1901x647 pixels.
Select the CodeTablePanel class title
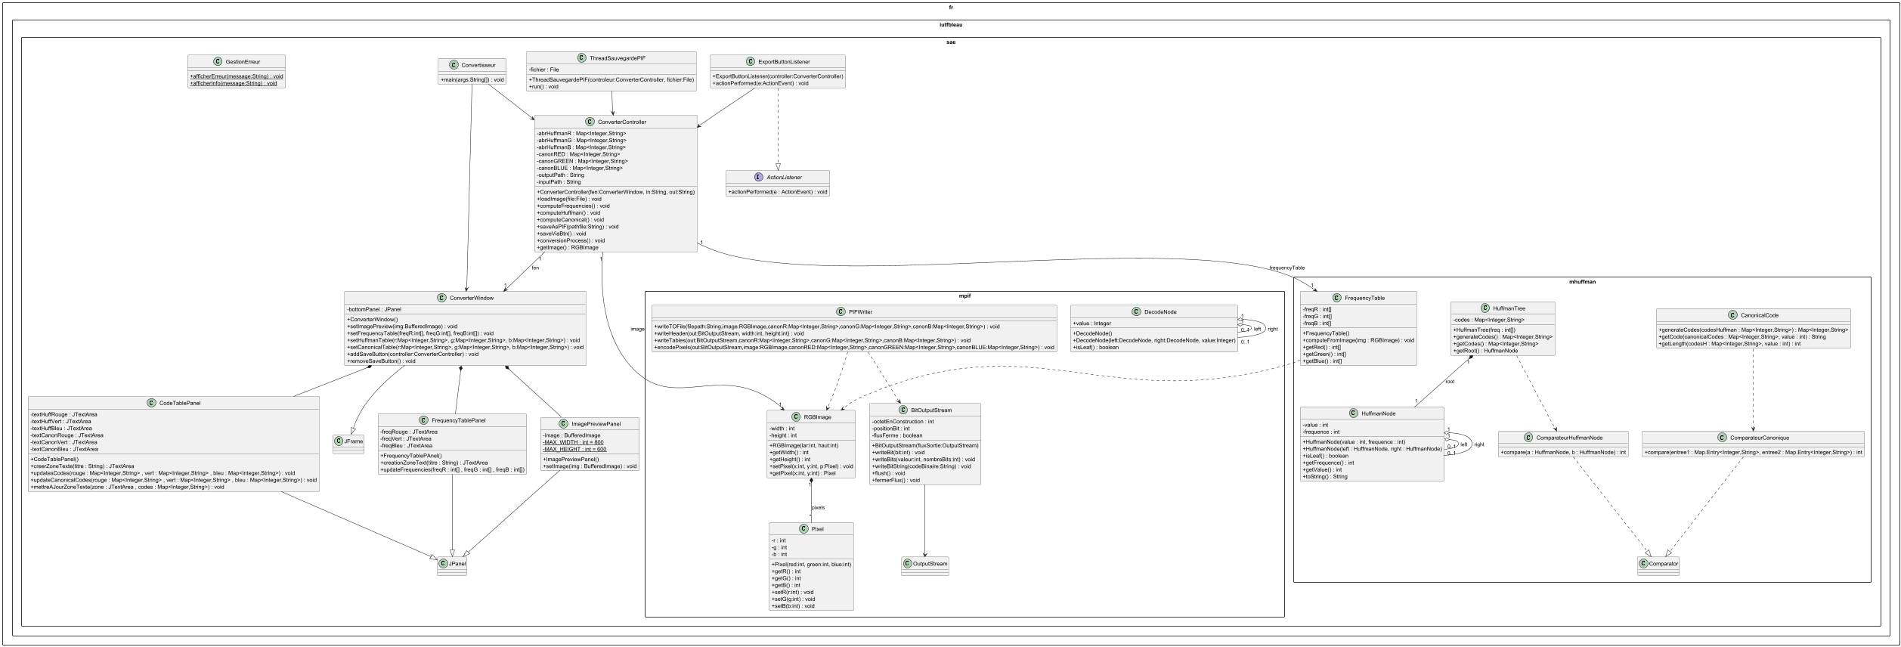[180, 403]
